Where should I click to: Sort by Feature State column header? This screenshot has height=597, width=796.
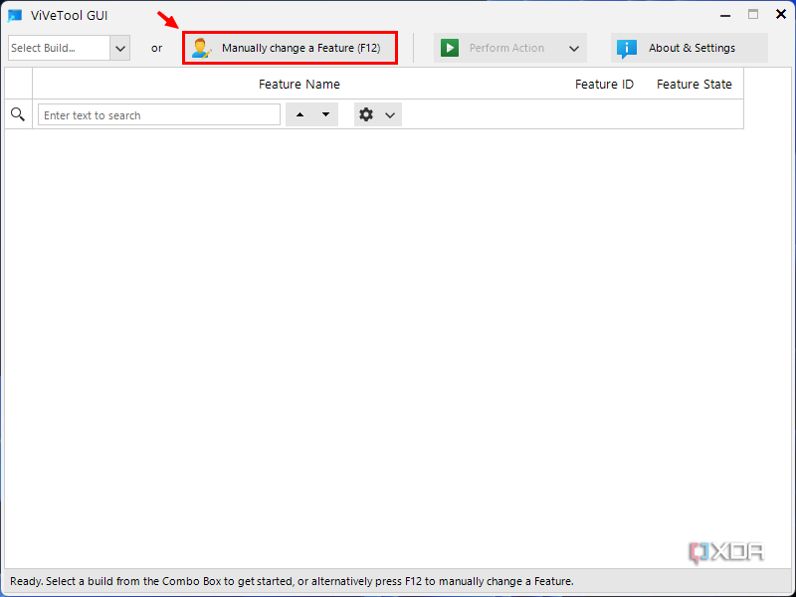[694, 85]
